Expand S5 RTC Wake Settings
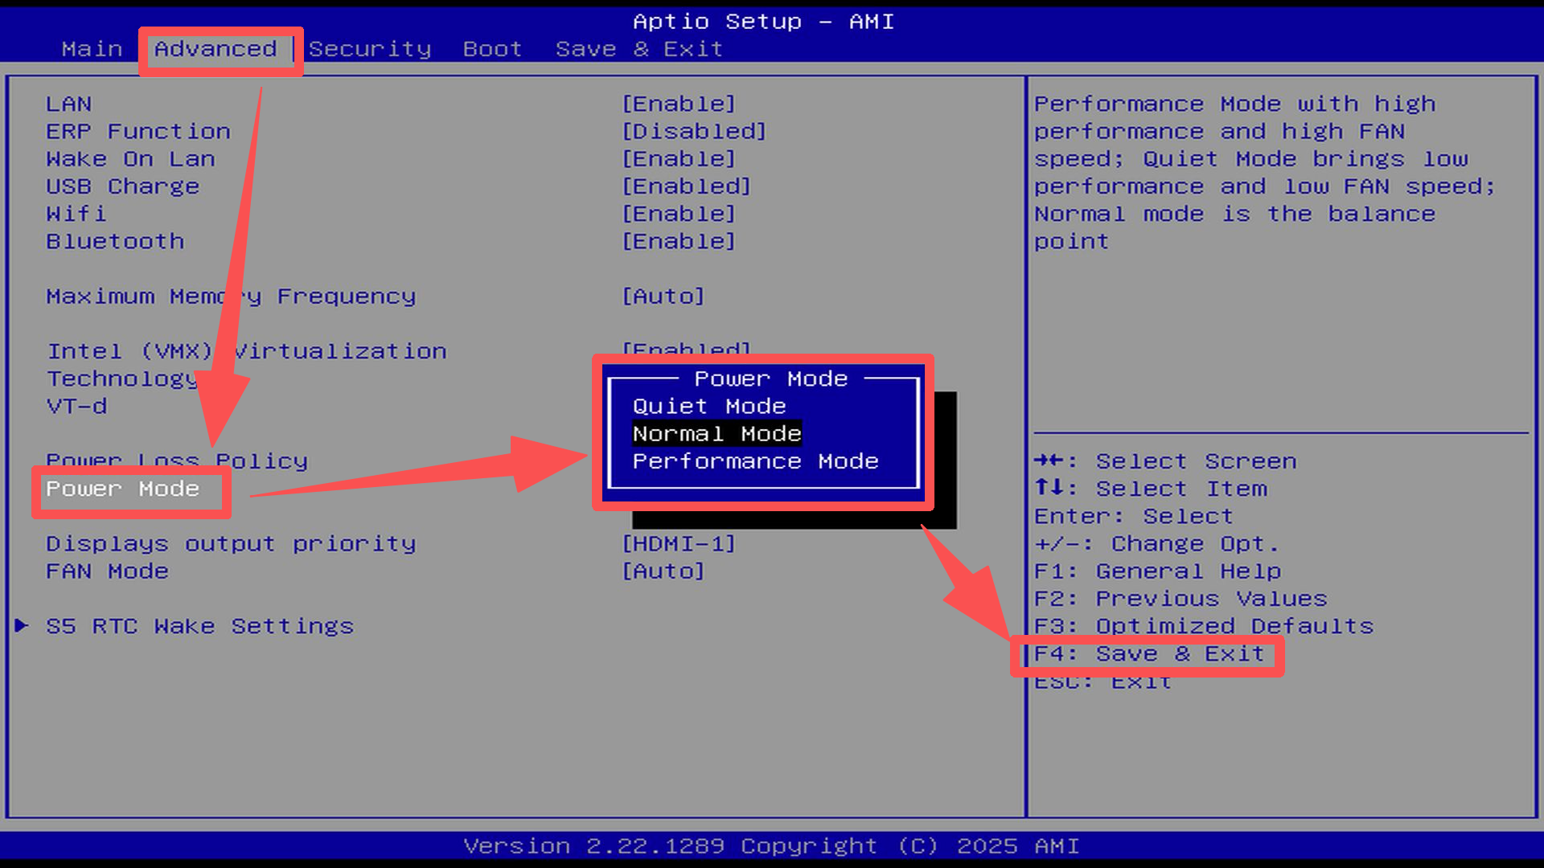The height and width of the screenshot is (868, 1544). click(199, 626)
